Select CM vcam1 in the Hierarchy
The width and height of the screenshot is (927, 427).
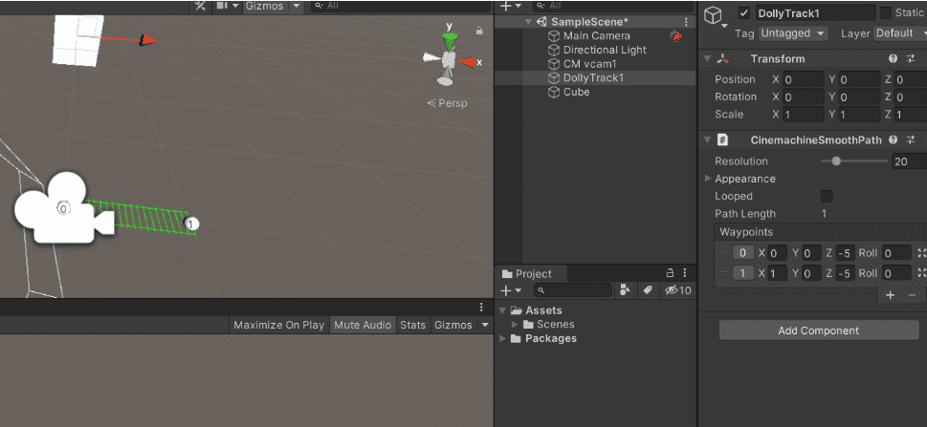coord(590,64)
